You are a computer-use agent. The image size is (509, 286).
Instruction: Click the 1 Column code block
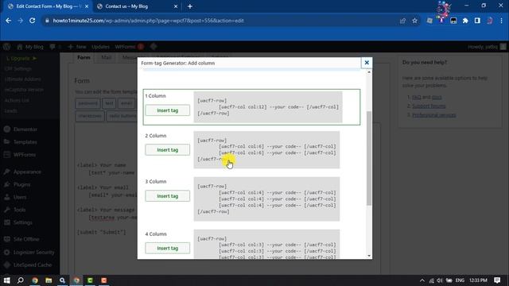tap(268, 107)
